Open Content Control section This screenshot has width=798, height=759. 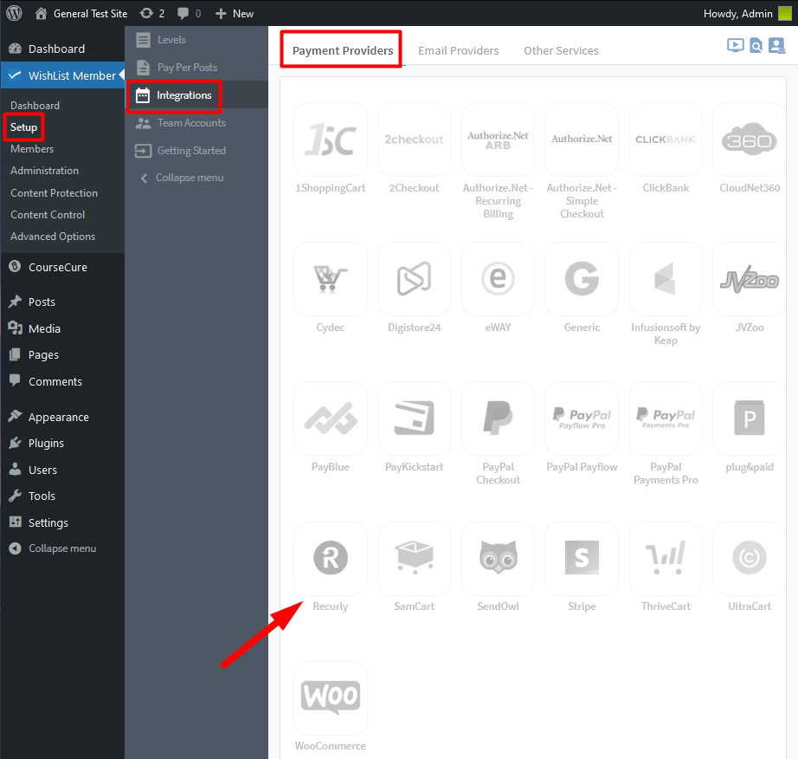[48, 215]
